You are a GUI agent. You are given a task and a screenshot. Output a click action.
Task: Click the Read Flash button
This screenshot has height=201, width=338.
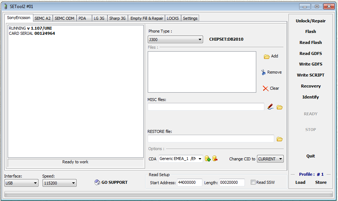click(x=311, y=42)
